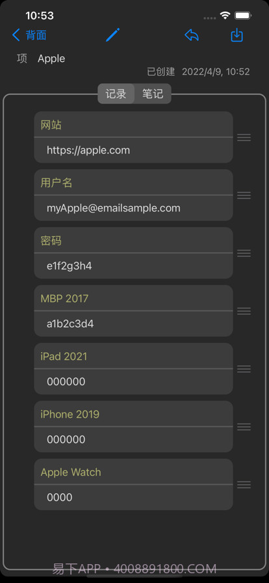Screen dimensions: 269x583
Task: Tap the MBP 2017 value a1b2c3d4
Action: point(133,324)
